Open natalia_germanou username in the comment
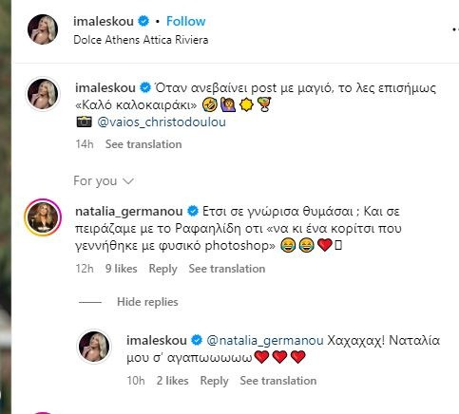The image size is (459, 414). [x=129, y=211]
